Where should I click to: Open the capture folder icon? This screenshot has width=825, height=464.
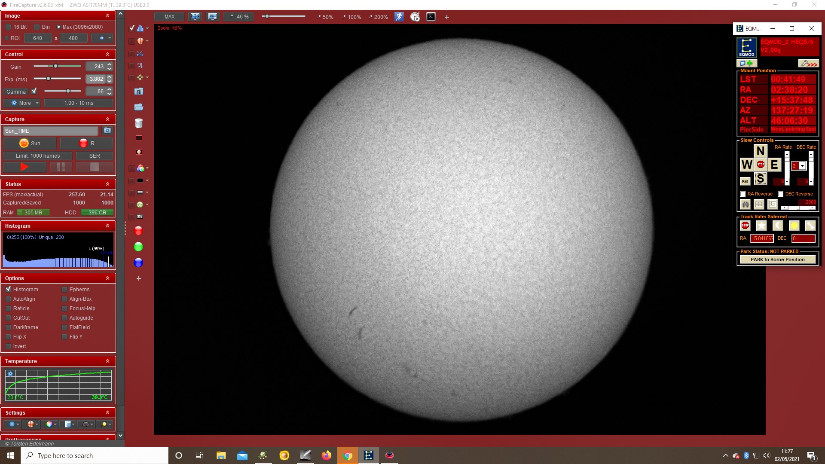coord(138,107)
